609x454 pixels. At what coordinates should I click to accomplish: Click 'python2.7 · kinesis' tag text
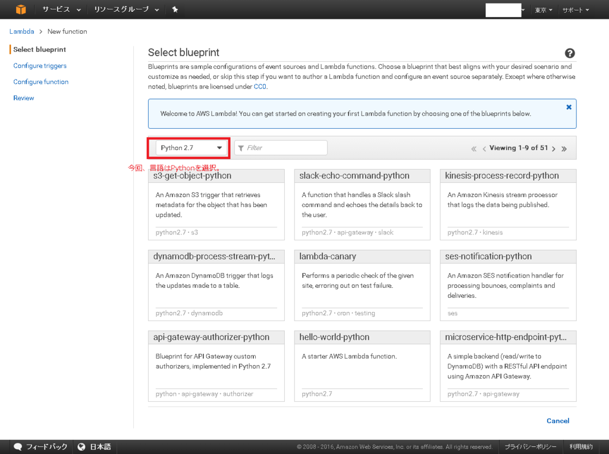[475, 232]
